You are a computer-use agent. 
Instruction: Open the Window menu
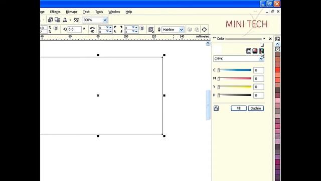click(x=114, y=12)
